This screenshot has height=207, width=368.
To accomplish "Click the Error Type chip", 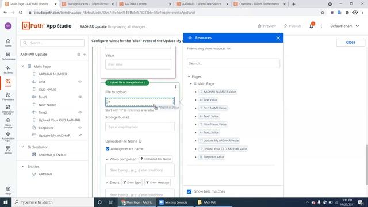I will click(x=132, y=183).
